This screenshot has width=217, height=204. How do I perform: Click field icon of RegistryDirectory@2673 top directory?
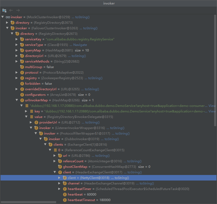tap(12, 23)
